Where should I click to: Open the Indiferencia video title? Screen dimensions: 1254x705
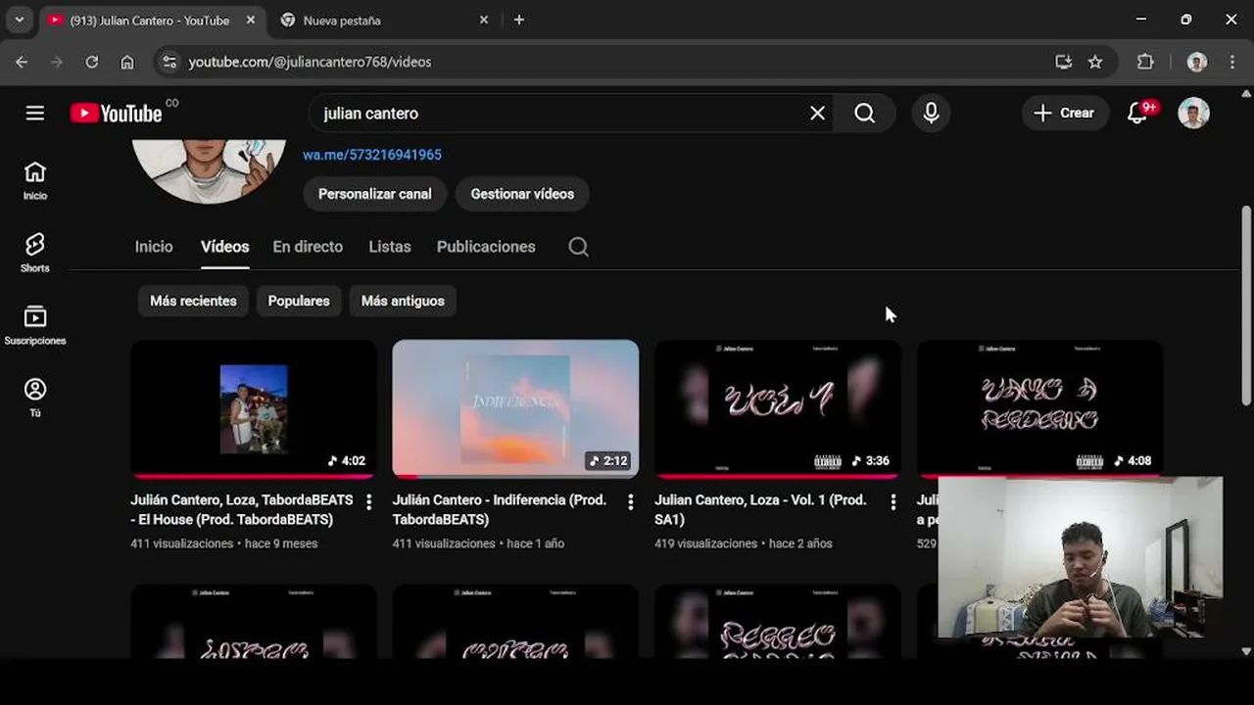tap(500, 509)
